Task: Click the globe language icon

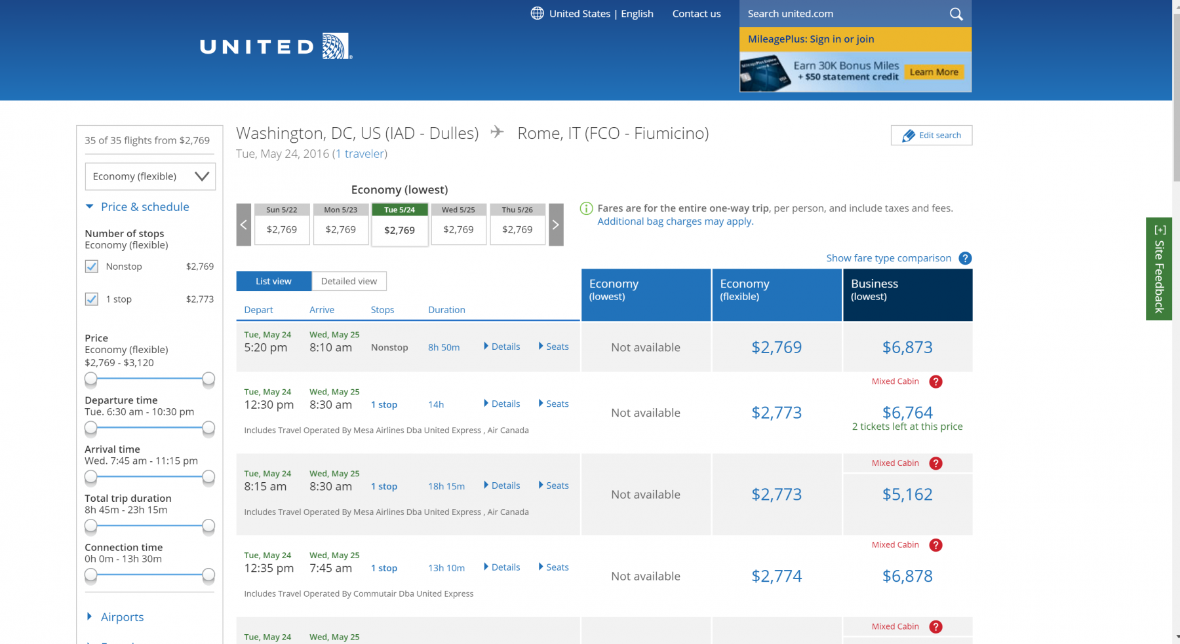Action: click(x=537, y=13)
